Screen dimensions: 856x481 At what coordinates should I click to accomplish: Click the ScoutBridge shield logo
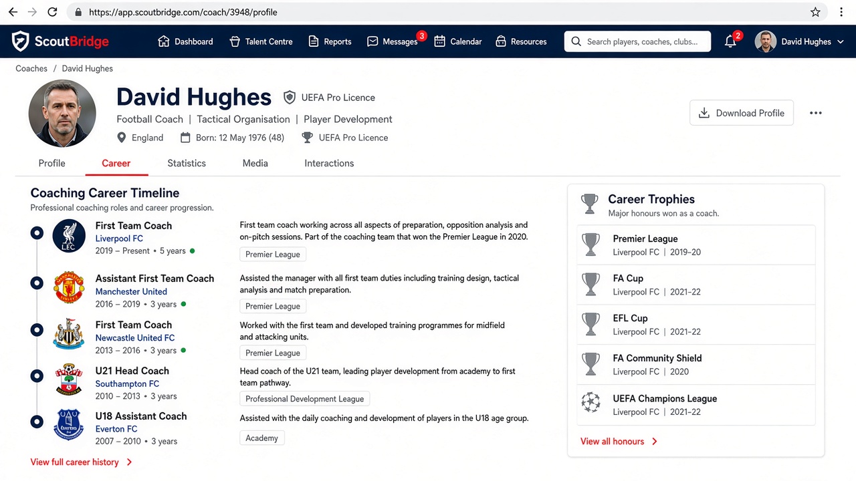20,41
